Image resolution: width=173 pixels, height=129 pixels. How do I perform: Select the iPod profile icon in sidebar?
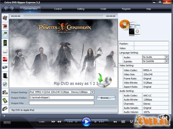5,35
